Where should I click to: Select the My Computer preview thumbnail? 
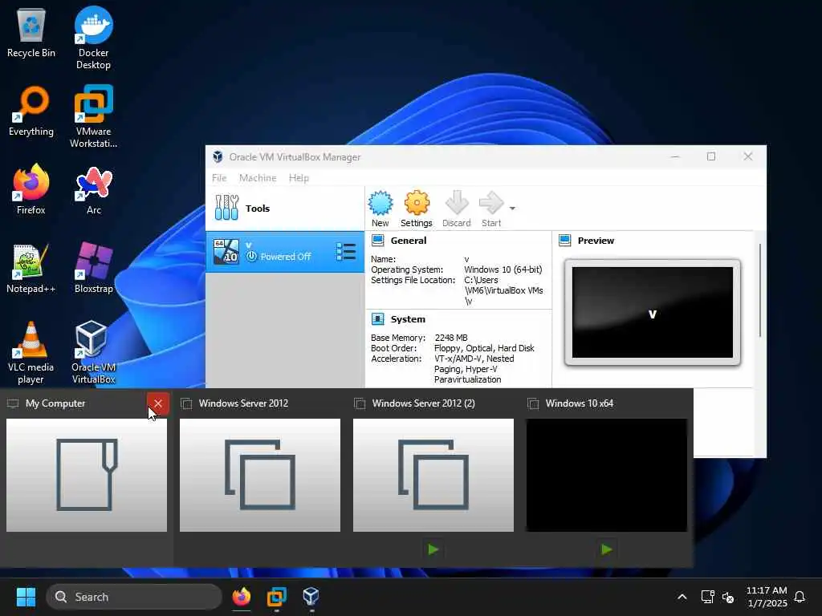87,475
